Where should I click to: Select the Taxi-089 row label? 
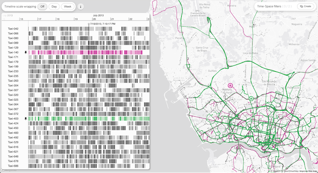pyautogui.click(x=13, y=43)
